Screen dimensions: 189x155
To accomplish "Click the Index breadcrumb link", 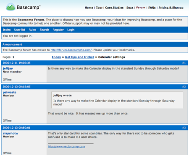I will (56, 57).
